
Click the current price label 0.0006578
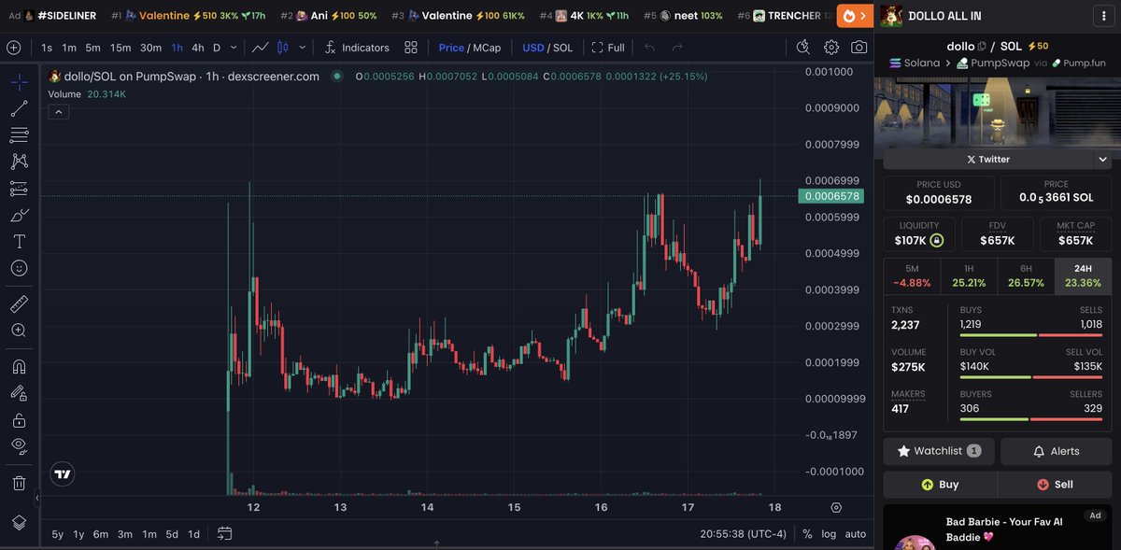coord(831,196)
